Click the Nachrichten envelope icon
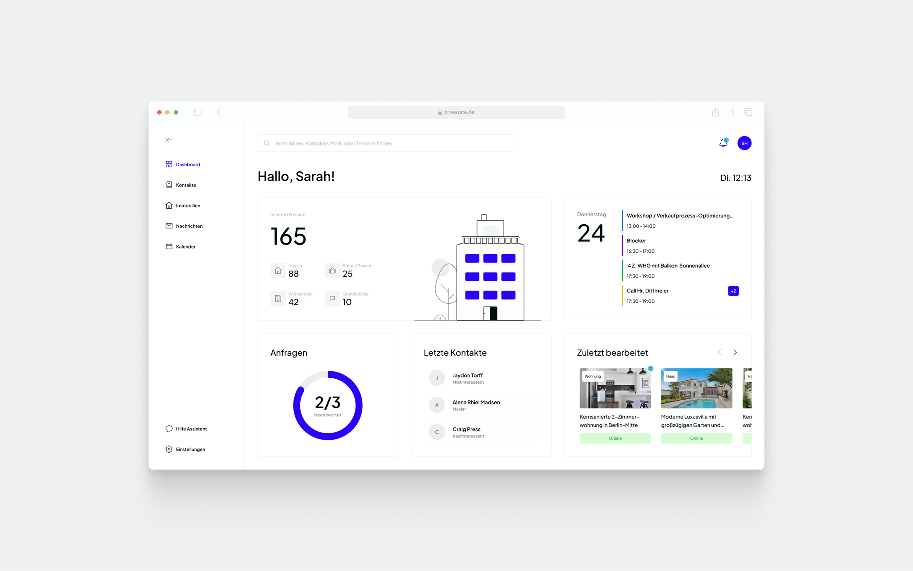This screenshot has height=571, width=913. pyautogui.click(x=169, y=226)
